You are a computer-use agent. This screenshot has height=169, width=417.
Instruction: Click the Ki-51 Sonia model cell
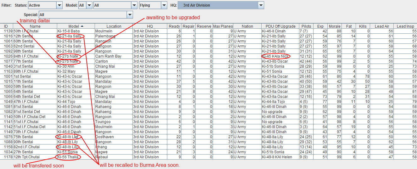coord(76,152)
